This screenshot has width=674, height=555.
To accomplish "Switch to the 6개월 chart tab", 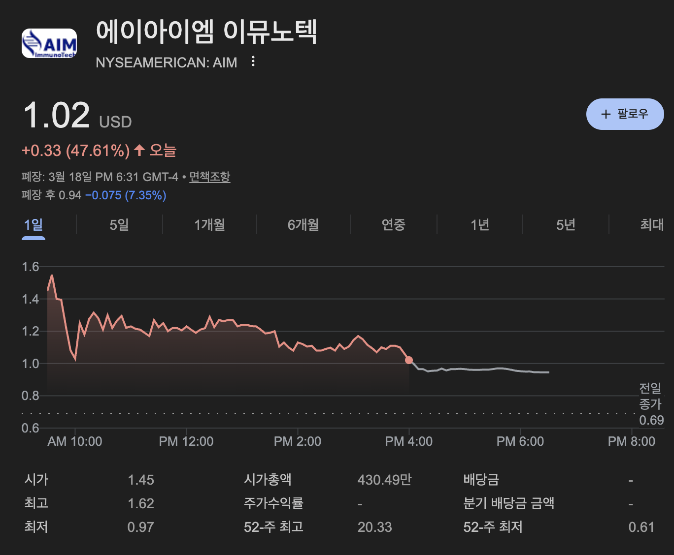I will (x=303, y=225).
